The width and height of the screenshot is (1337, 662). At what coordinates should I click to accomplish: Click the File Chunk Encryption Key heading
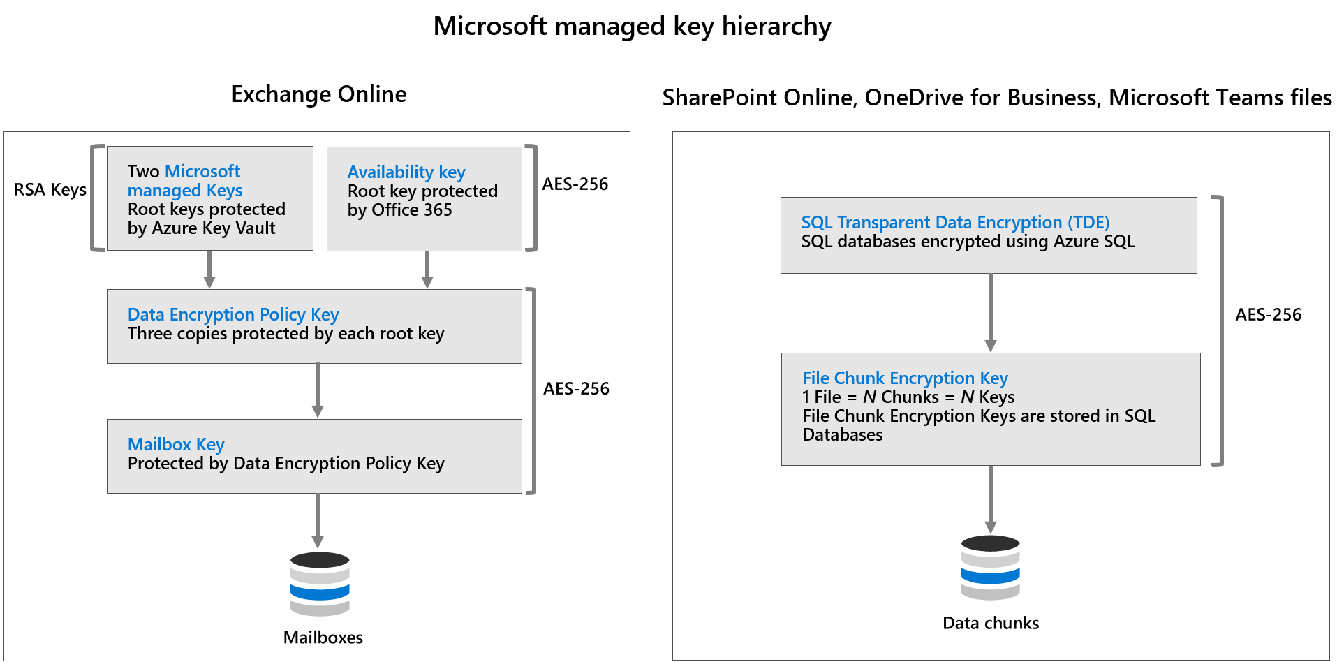(x=905, y=378)
